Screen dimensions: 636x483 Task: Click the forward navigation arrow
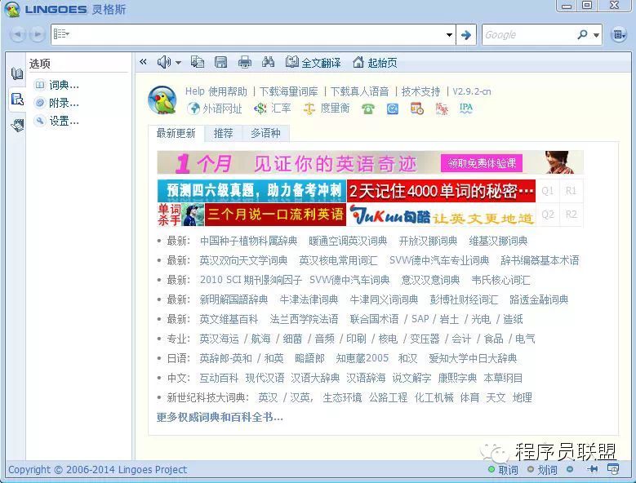[x=37, y=34]
